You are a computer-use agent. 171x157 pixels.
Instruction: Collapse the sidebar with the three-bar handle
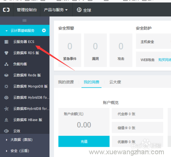24,21
